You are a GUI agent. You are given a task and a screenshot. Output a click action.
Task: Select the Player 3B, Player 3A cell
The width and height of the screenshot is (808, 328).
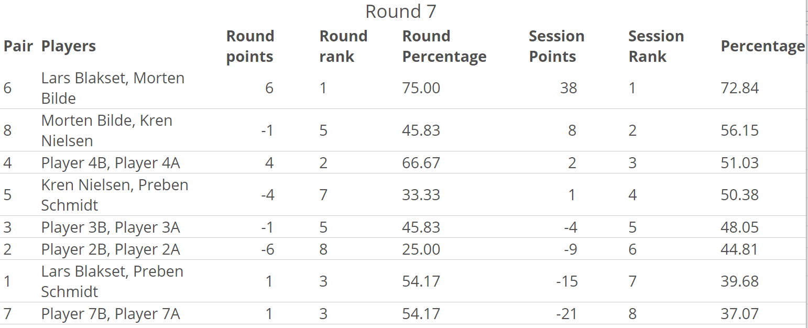tap(111, 227)
